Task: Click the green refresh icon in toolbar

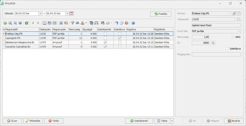Action: pyautogui.click(x=5, y=23)
